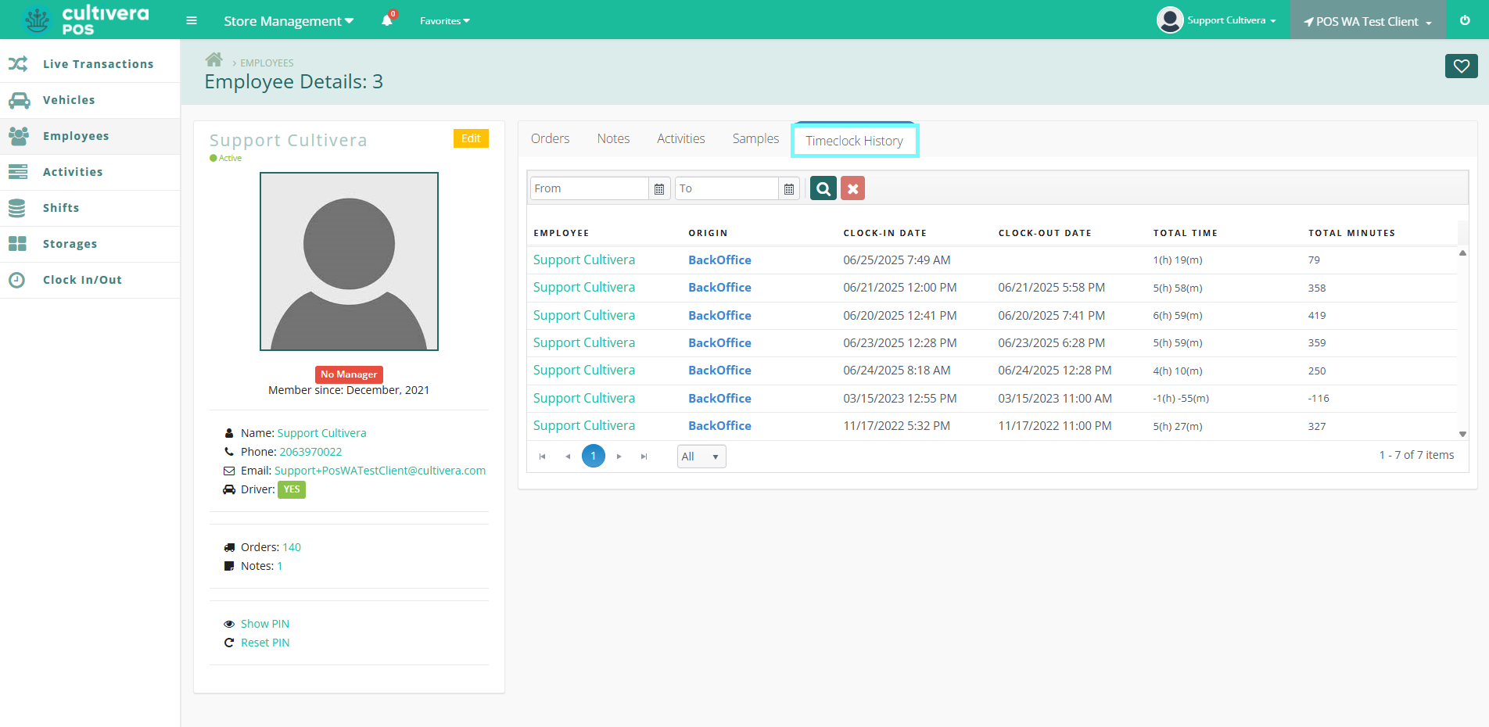Open the notifications bell

click(387, 20)
